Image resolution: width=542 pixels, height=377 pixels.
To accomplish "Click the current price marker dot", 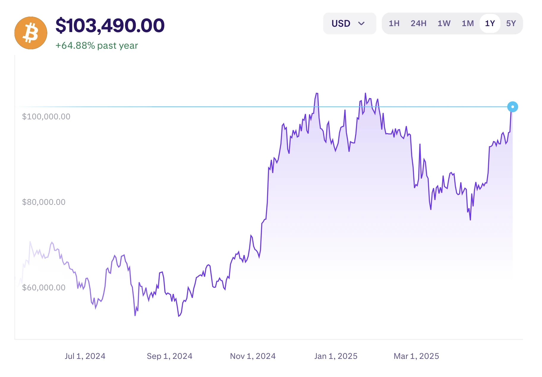I will [x=513, y=107].
